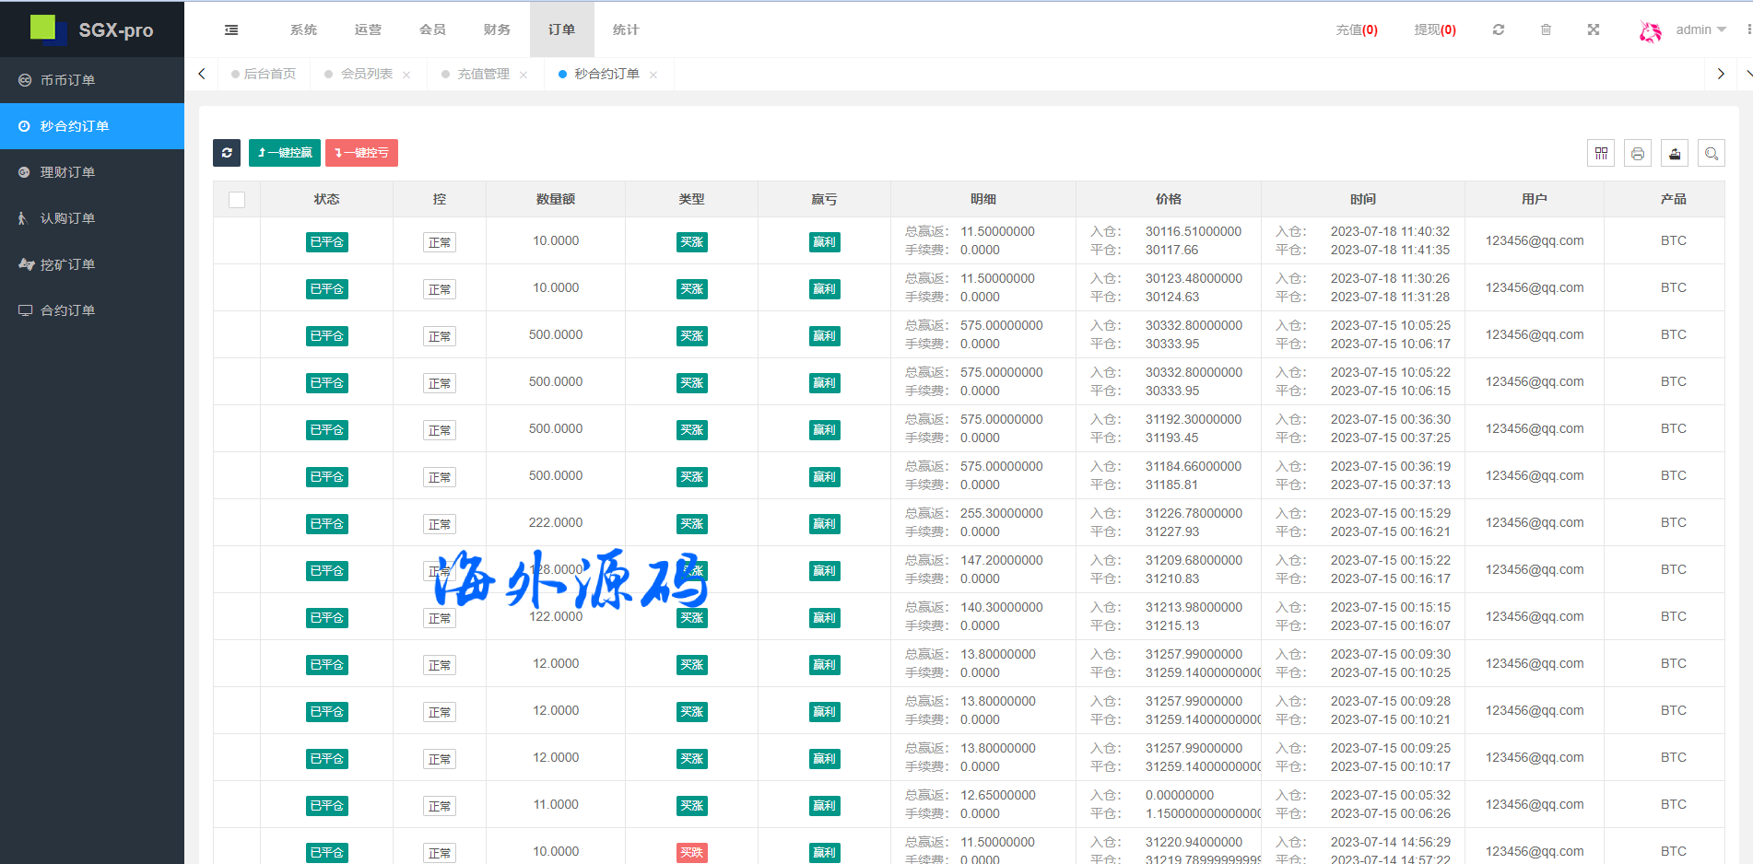
Task: Check the select-all checkbox in table header
Action: (x=237, y=200)
